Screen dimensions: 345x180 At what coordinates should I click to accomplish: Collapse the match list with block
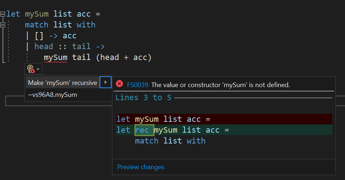[3, 25]
